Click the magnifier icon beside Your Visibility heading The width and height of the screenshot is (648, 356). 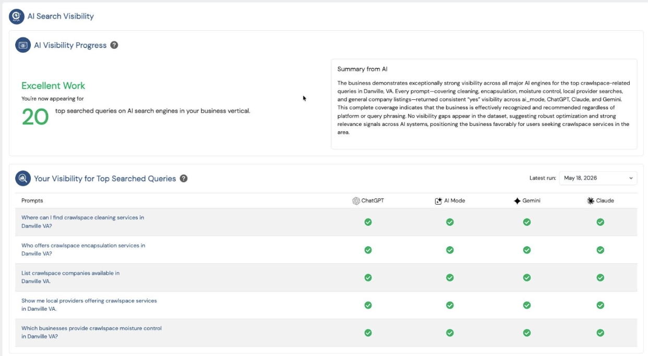[23, 179]
